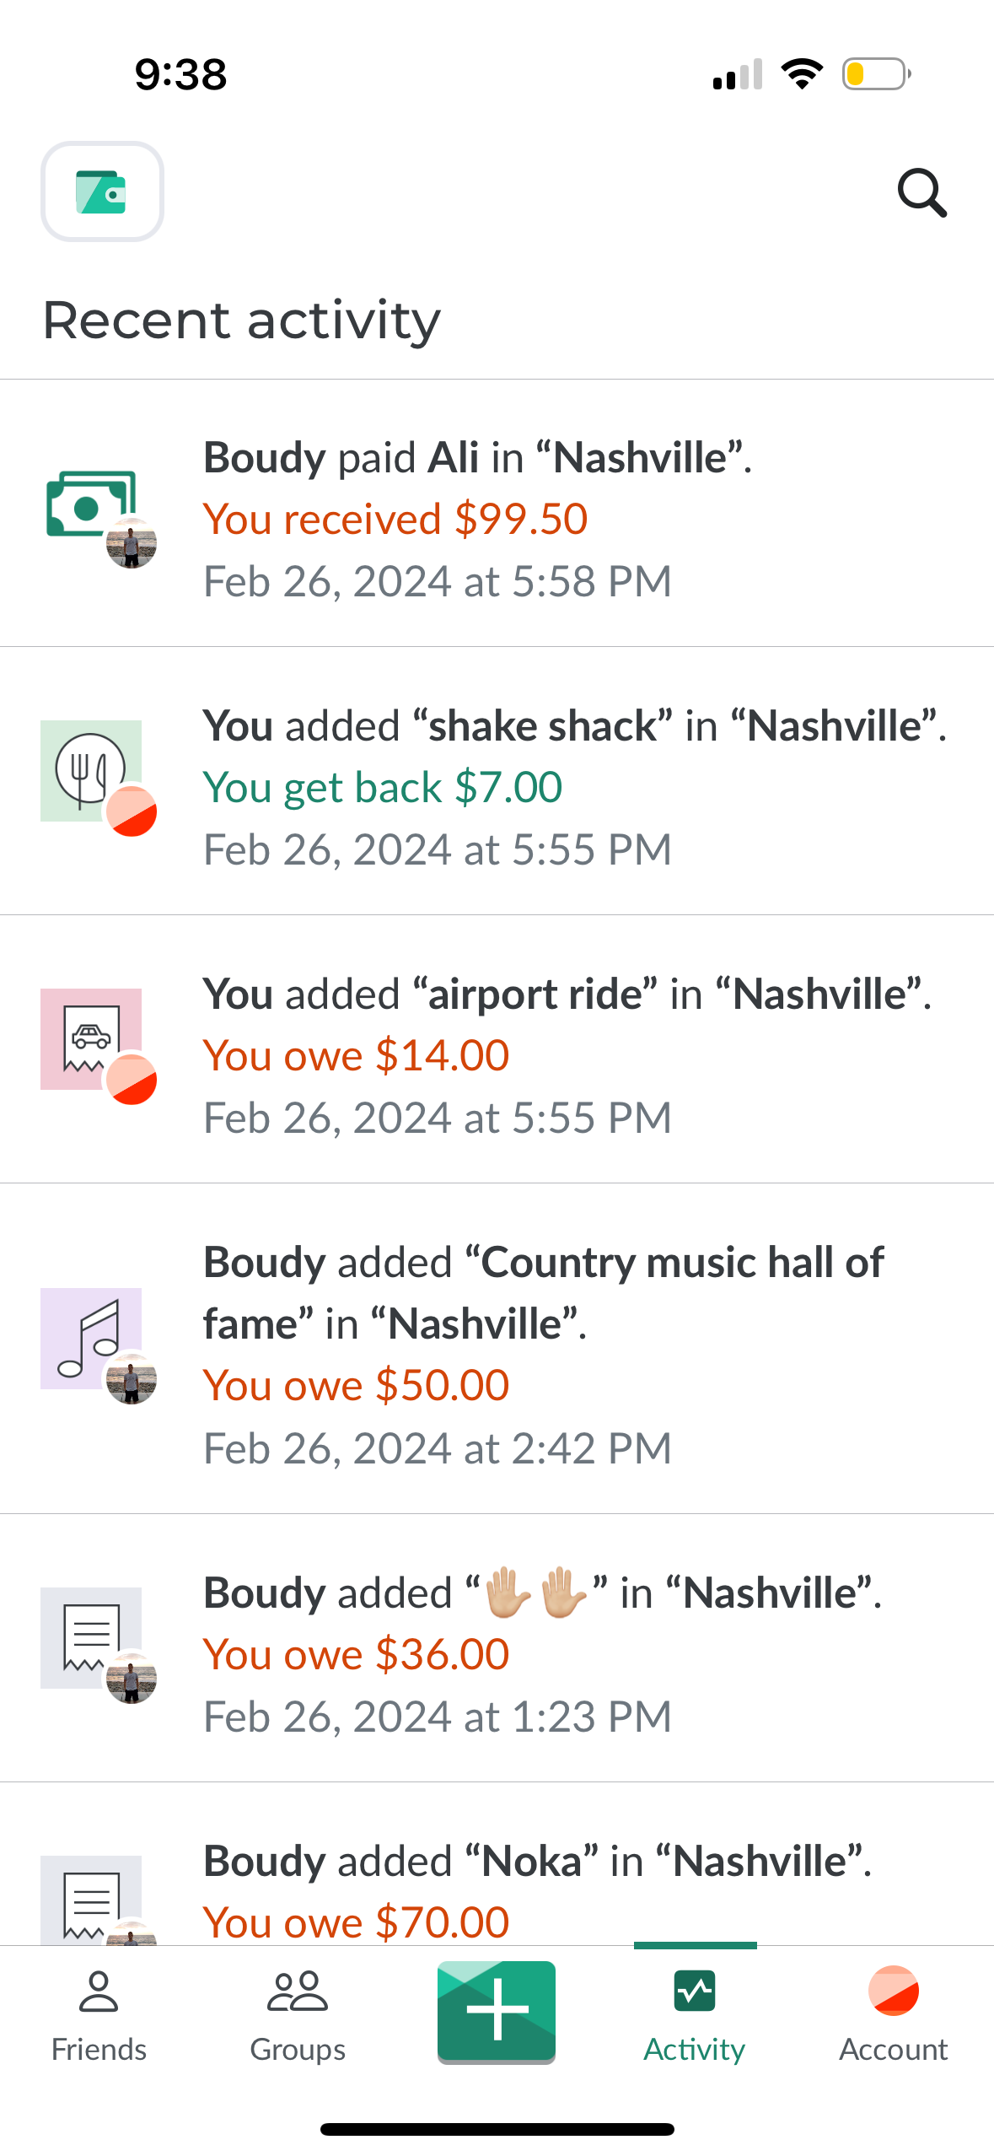This screenshot has width=994, height=2156.
Task: Tap the Recent activity heading
Action: pyautogui.click(x=242, y=321)
